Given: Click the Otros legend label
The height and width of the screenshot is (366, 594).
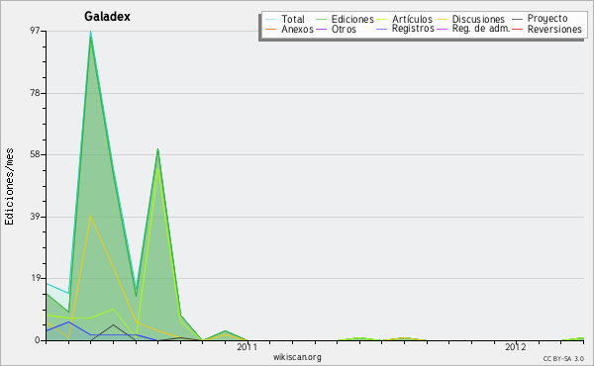Looking at the screenshot, I should point(344,29).
